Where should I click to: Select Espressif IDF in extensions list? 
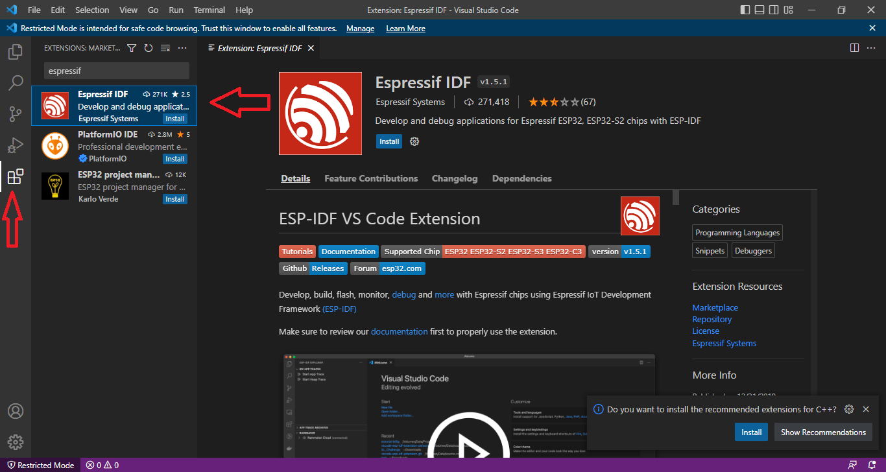coord(114,106)
